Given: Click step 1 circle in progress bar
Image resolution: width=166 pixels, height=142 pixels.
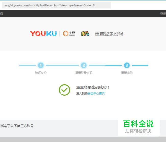Looking at the screenshot, I should pos(41,65).
